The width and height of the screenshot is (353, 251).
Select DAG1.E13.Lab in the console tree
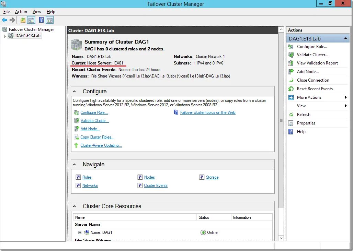tap(28, 36)
